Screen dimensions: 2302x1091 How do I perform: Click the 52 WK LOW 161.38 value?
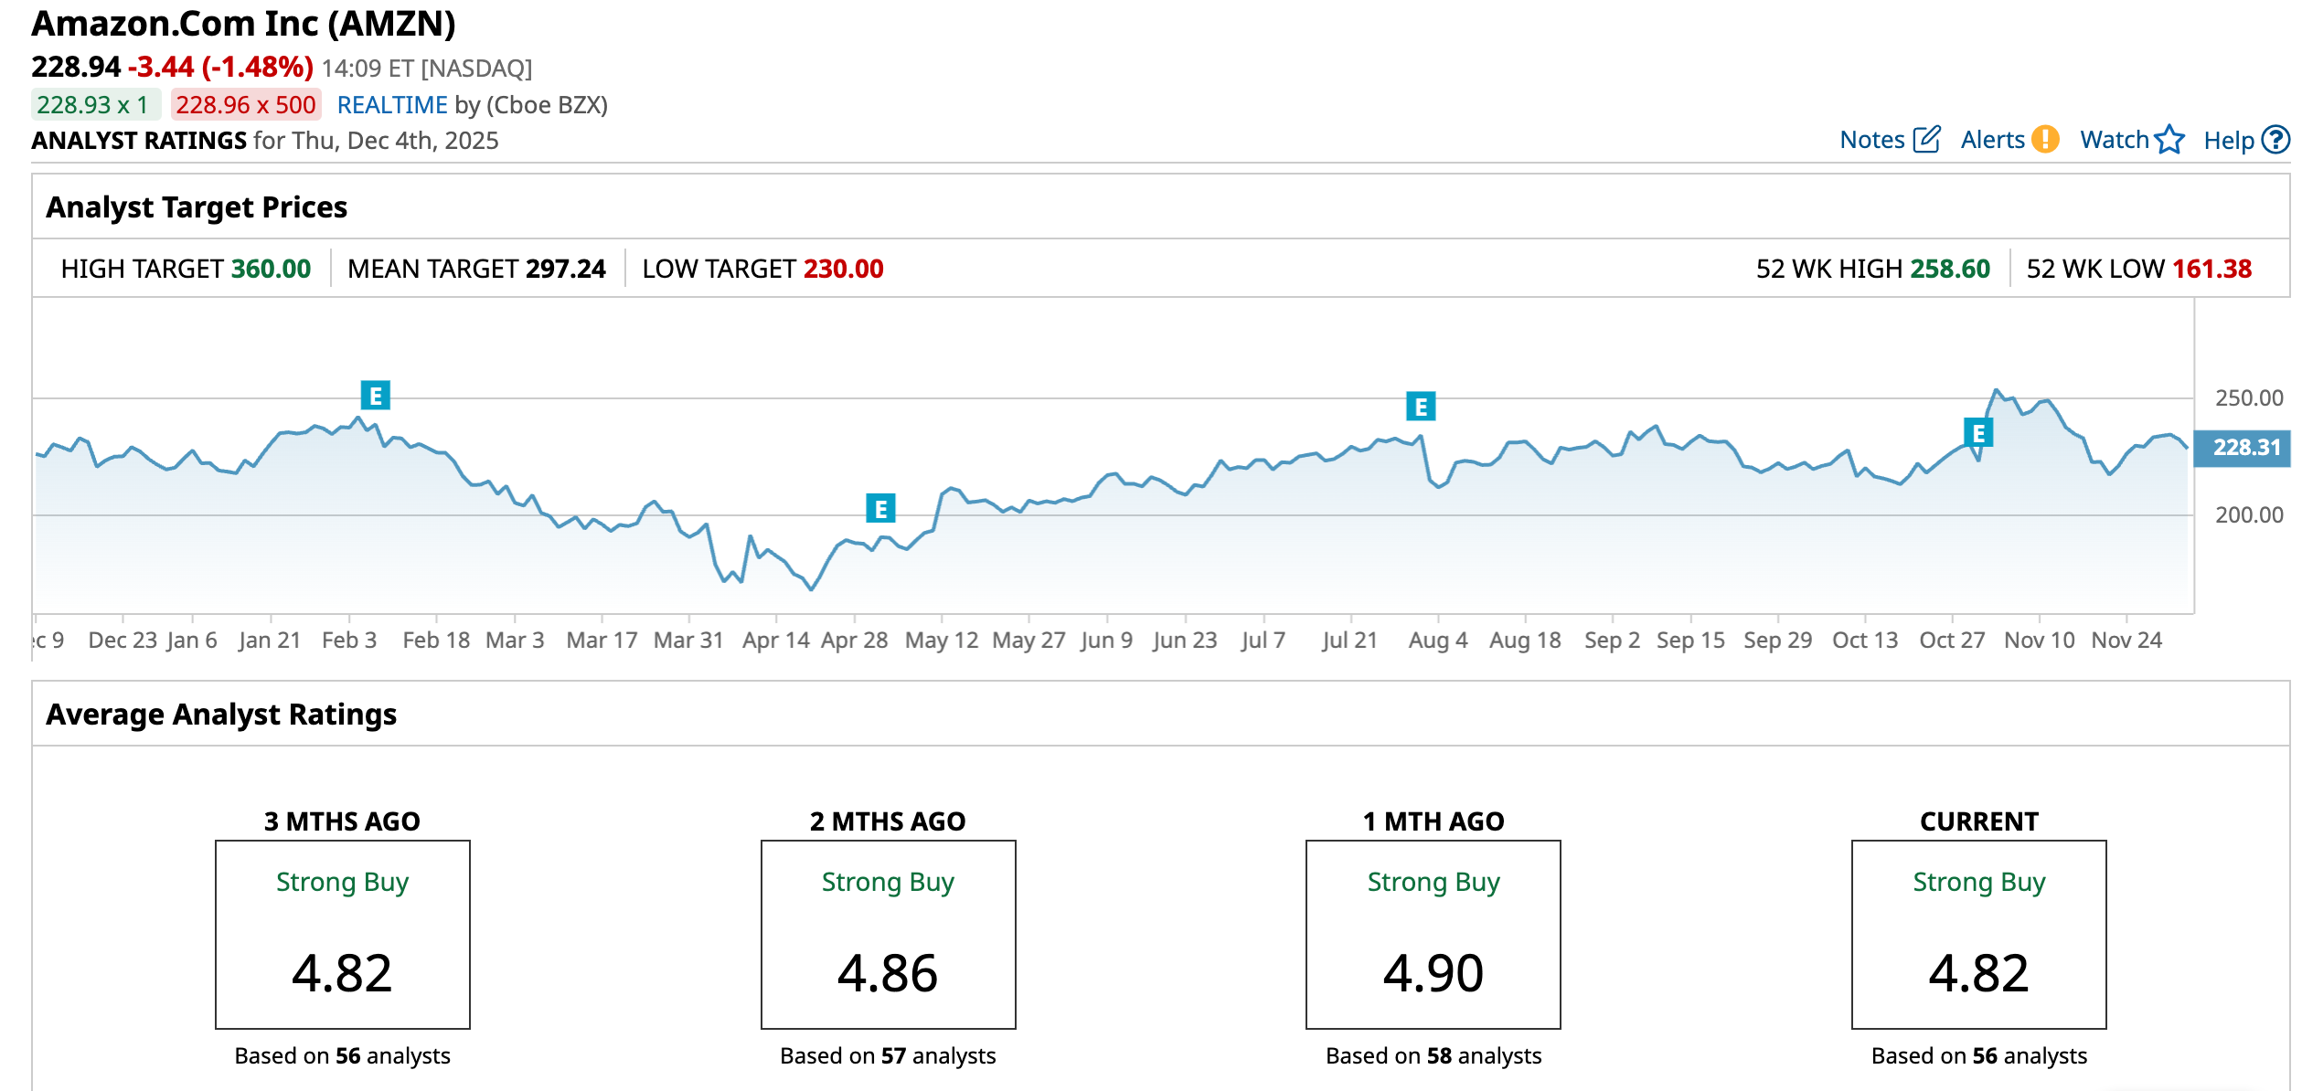pos(2211,269)
